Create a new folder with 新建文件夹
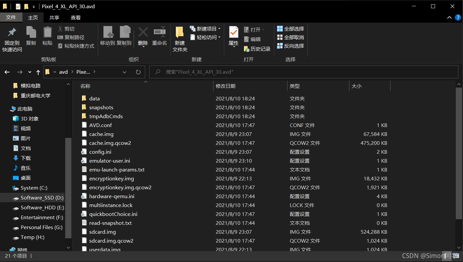463x262 pixels. [180, 39]
